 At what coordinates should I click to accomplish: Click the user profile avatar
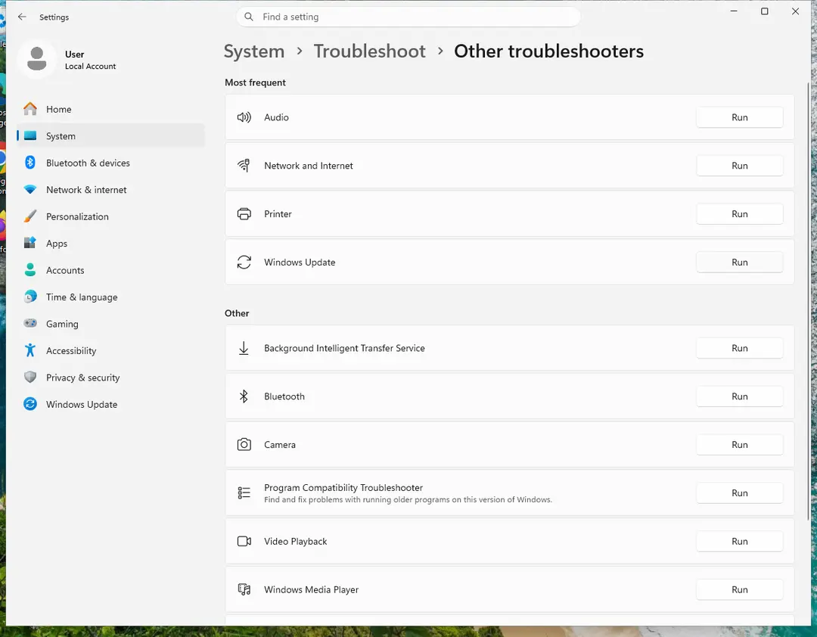point(36,59)
